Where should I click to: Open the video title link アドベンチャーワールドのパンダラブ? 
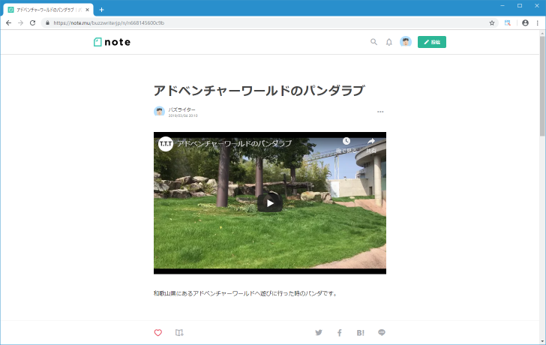(x=234, y=143)
